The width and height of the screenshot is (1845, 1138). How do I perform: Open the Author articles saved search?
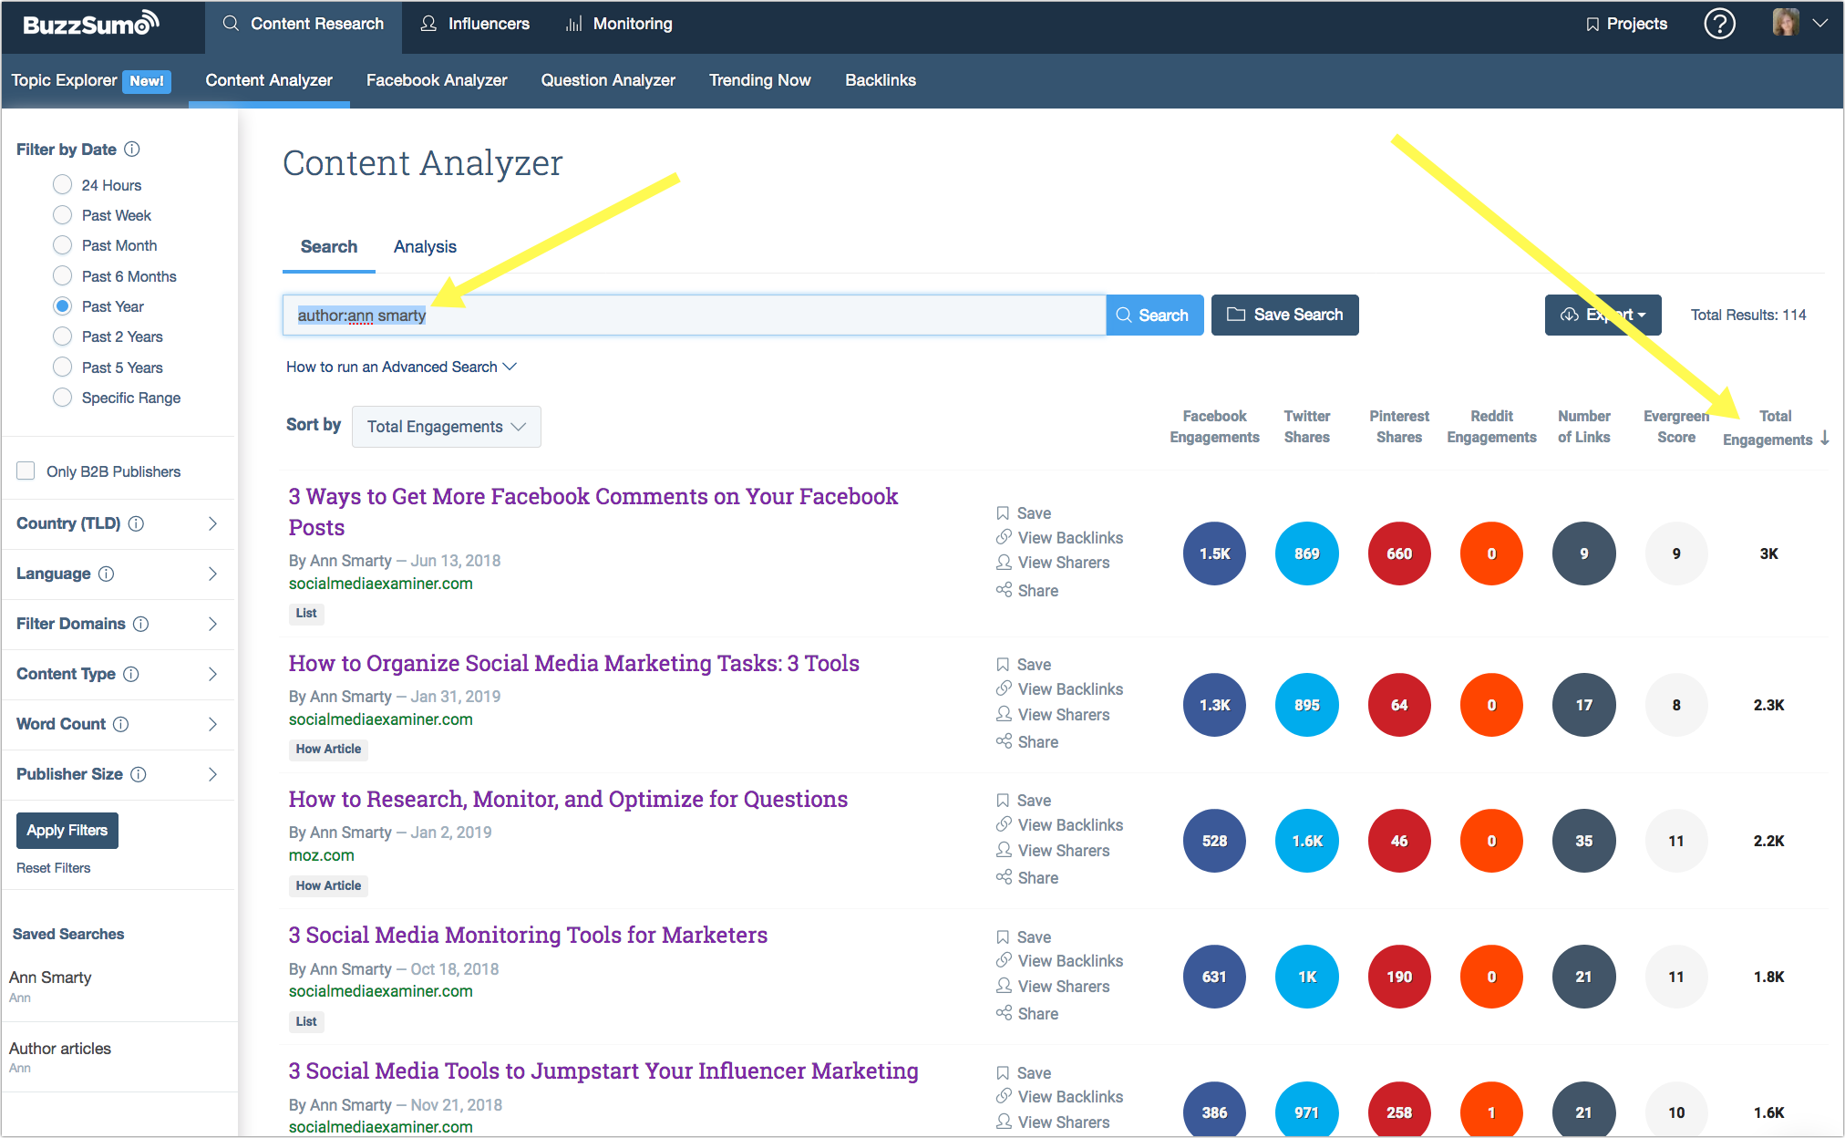[x=59, y=1049]
